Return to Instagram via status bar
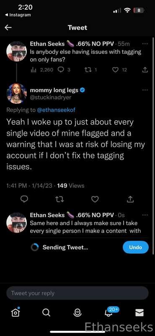The height and width of the screenshot is (336, 155). click(x=18, y=15)
